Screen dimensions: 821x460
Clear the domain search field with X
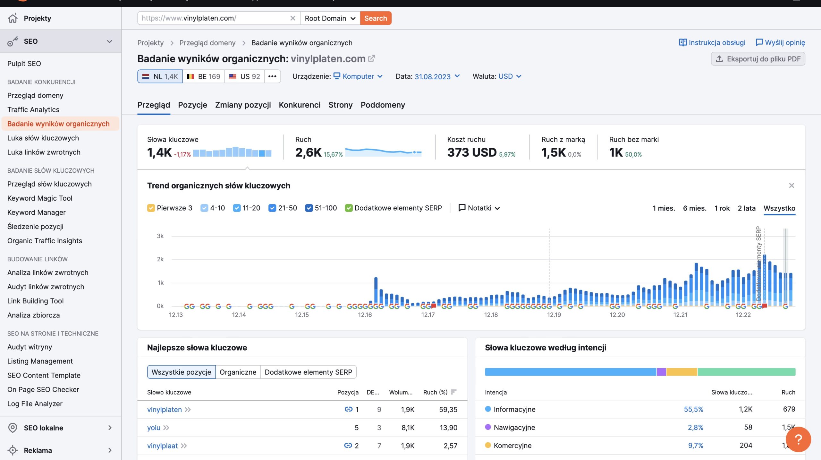coord(293,18)
